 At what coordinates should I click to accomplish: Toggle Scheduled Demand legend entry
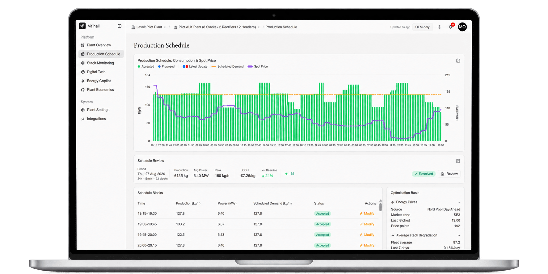227,67
